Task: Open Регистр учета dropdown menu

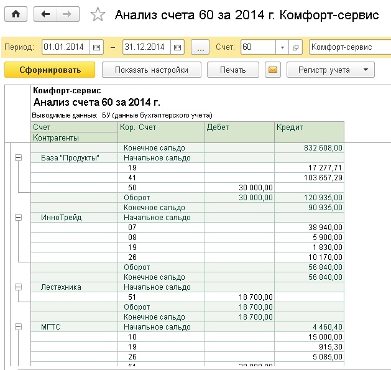Action: coord(331,70)
